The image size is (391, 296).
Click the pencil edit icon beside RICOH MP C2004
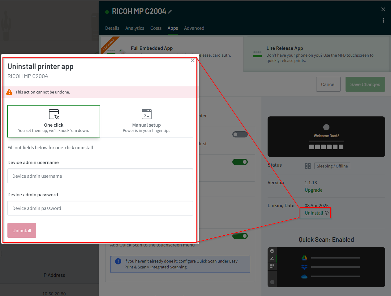tap(169, 11)
